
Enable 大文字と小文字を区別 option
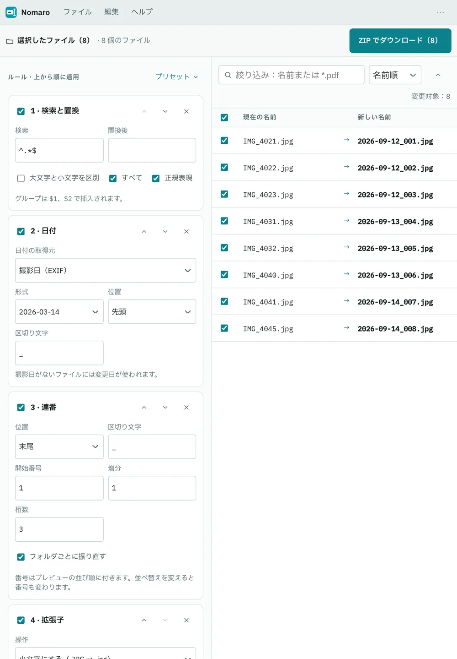(x=21, y=178)
